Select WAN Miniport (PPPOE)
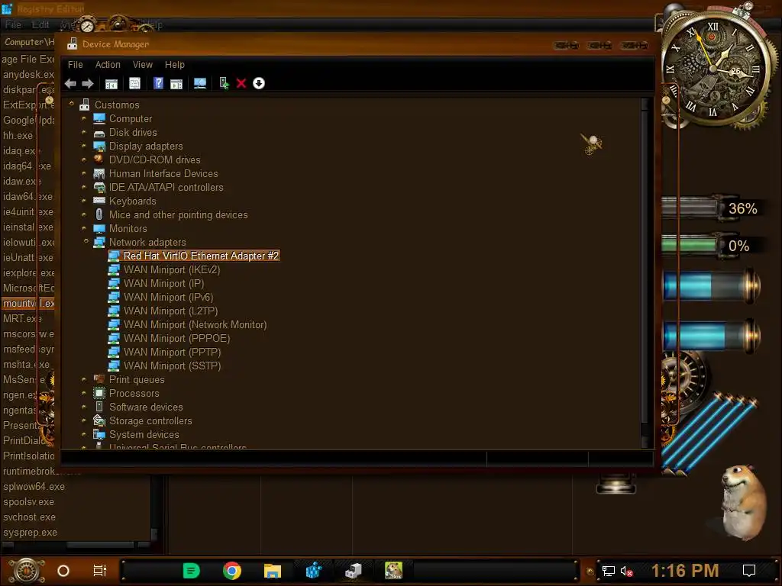 [x=176, y=338]
